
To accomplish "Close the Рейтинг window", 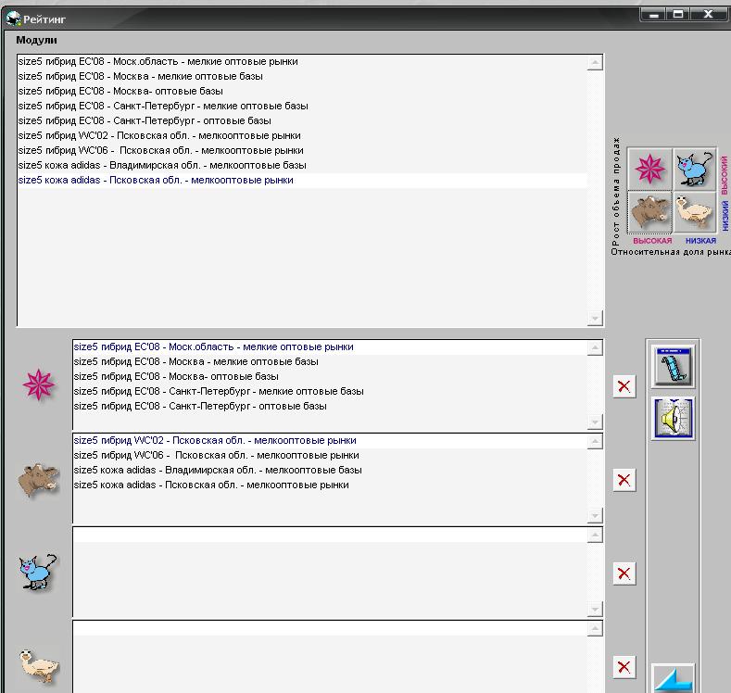I will pyautogui.click(x=708, y=15).
